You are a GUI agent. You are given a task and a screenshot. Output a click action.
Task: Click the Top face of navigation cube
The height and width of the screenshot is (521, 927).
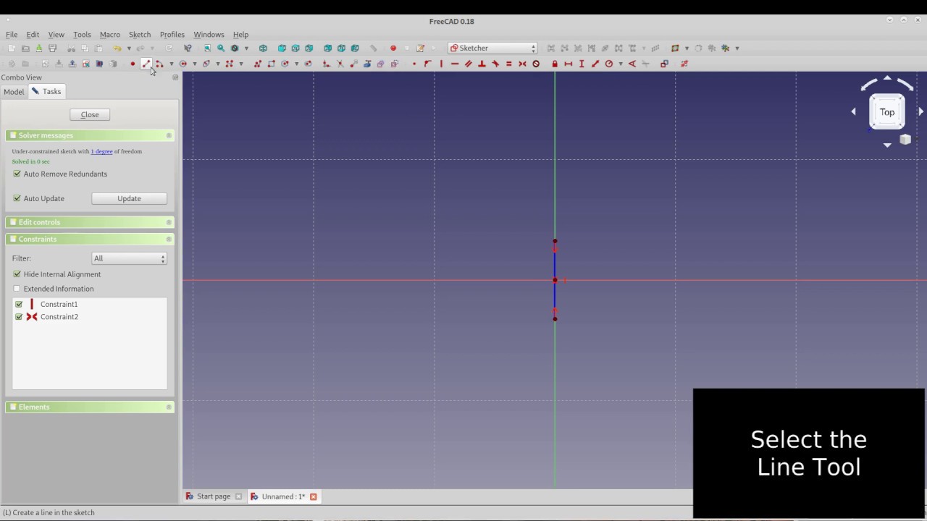(887, 112)
